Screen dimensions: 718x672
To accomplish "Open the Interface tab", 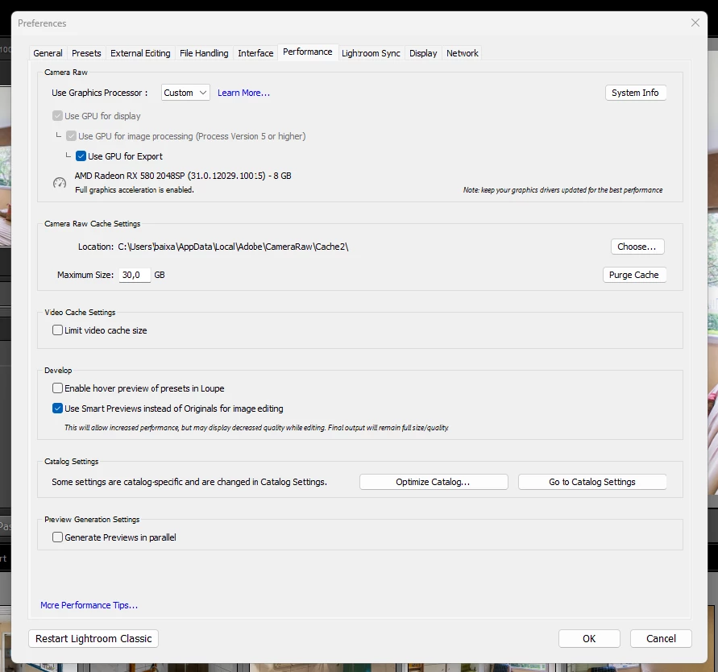I will tap(255, 53).
